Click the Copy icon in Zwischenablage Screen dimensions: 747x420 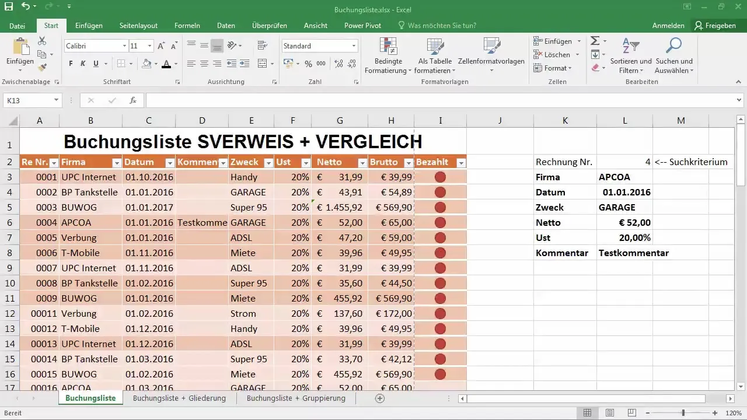(x=42, y=54)
